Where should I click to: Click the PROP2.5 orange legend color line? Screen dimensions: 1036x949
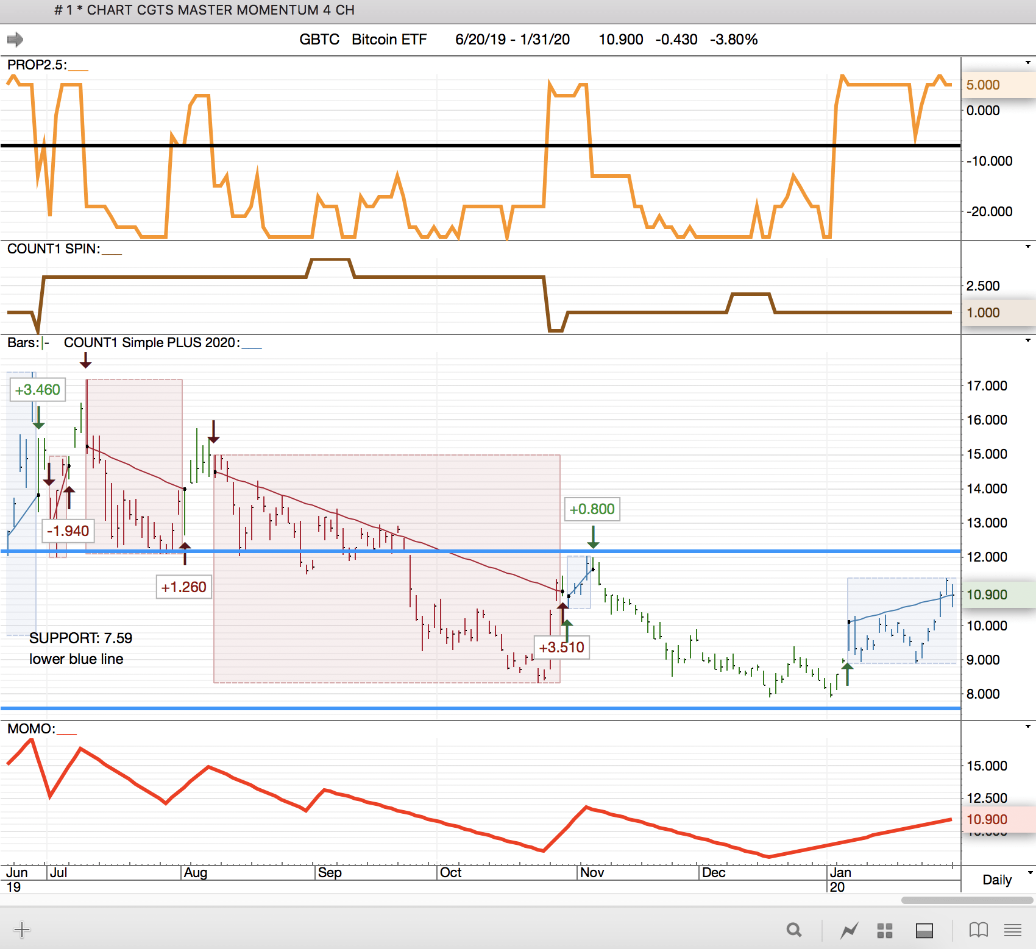click(79, 68)
